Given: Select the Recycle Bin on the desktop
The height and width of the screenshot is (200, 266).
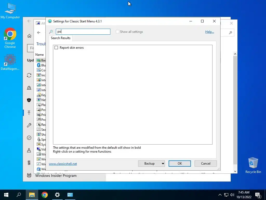Looking at the screenshot, I should [253, 165].
